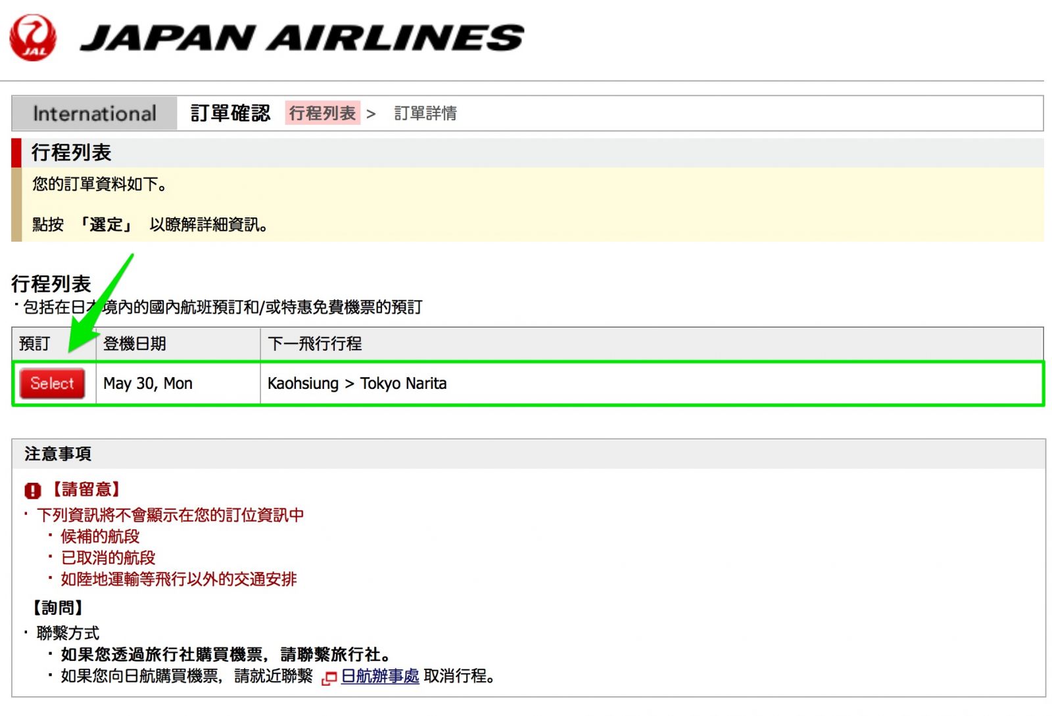Click the red warning icon beside 請留意
This screenshot has width=1052, height=716.
click(33, 491)
